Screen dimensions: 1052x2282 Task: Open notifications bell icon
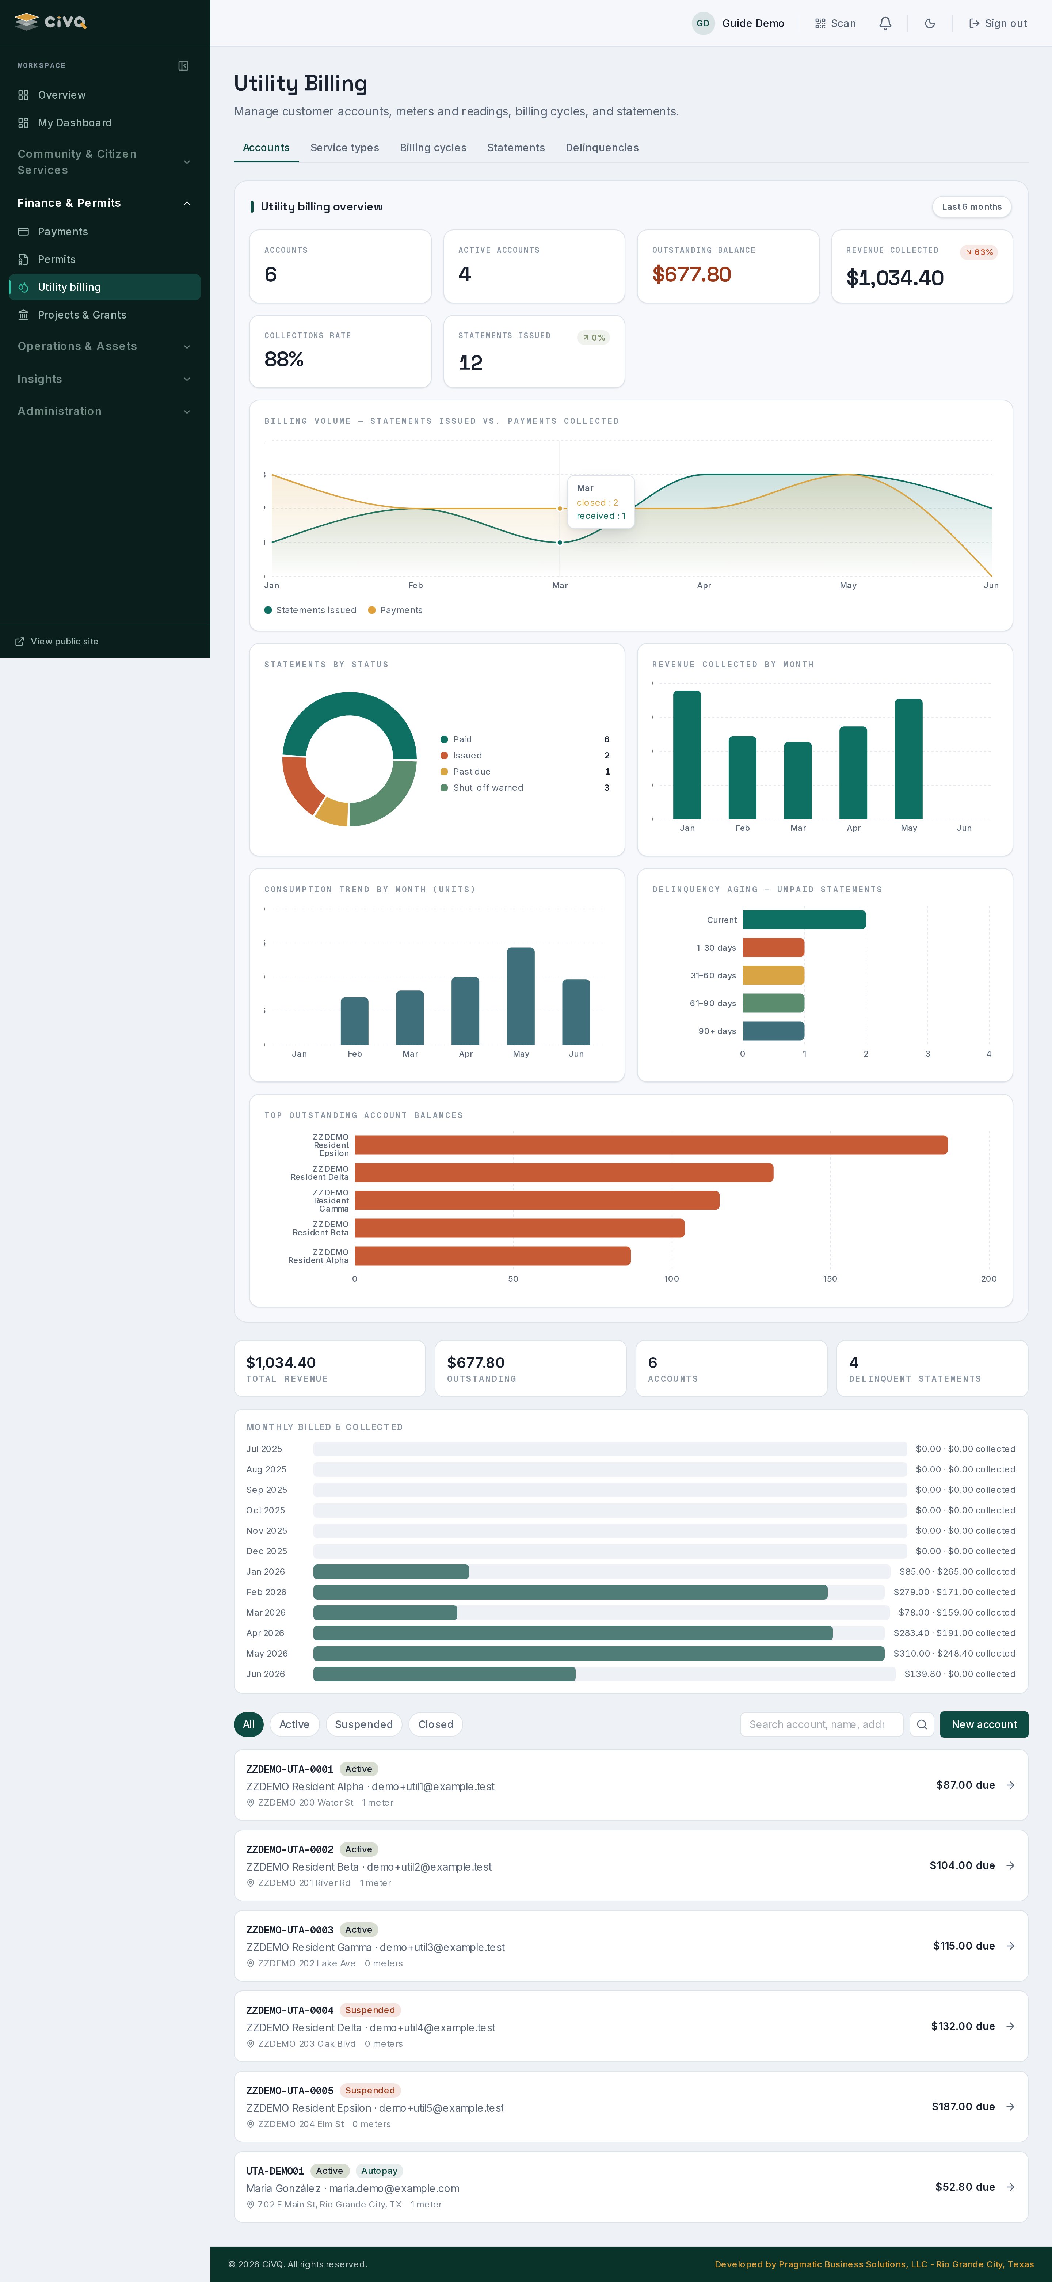[x=885, y=23]
